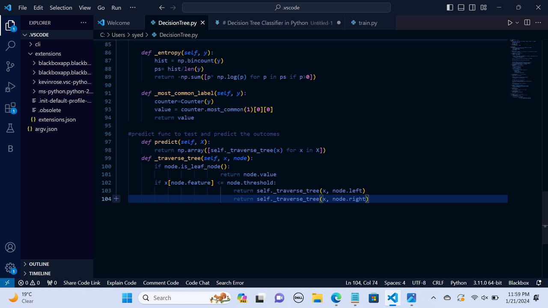Image resolution: width=548 pixels, height=308 pixels.
Task: Open the Blackbox B sidebar view
Action: (x=10, y=148)
